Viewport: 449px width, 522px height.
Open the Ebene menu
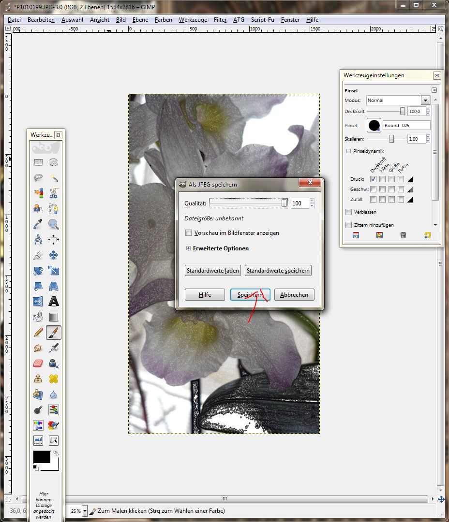(x=140, y=20)
